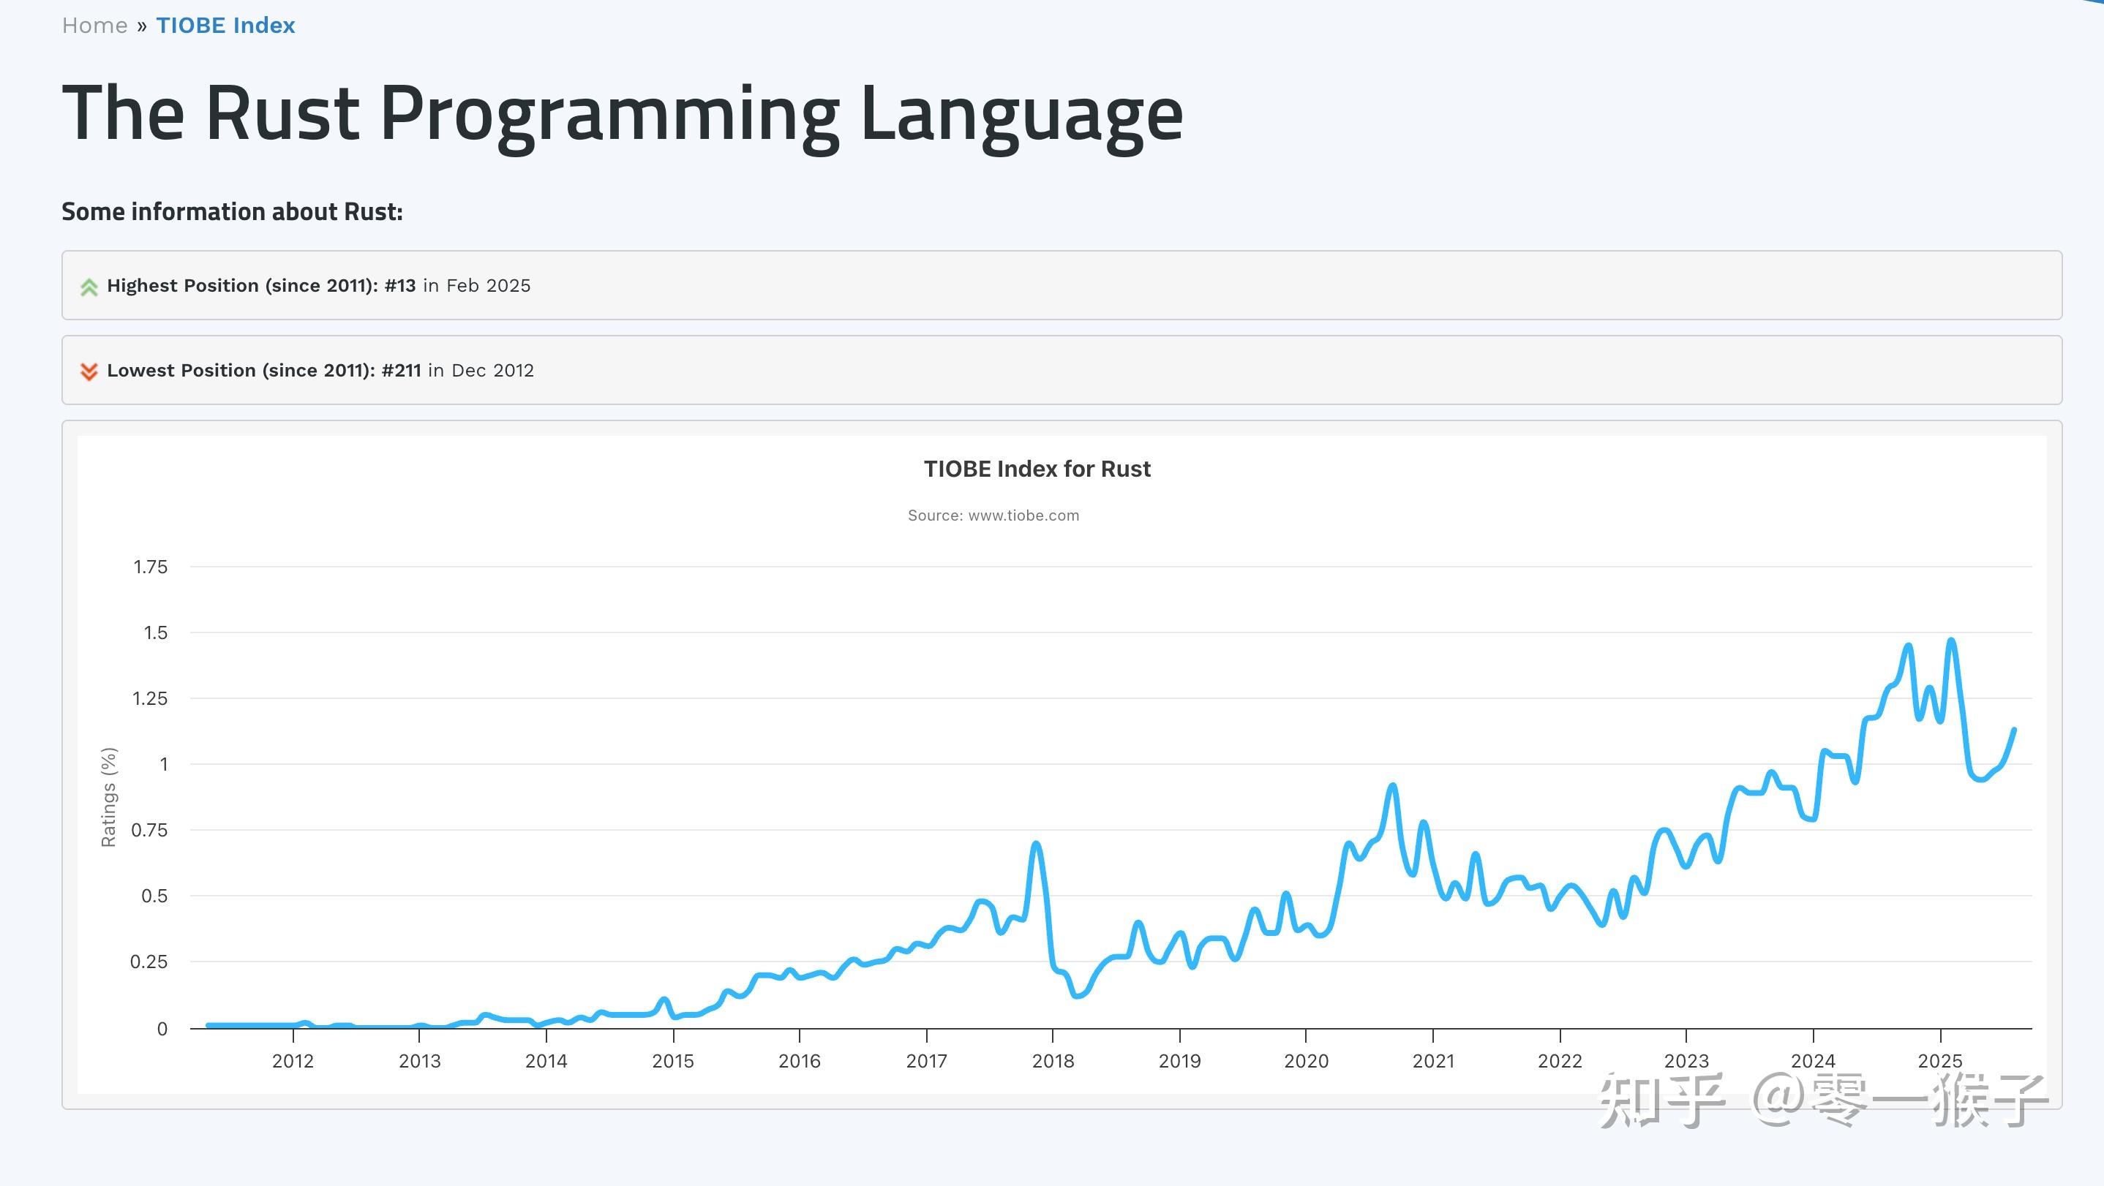Image resolution: width=2104 pixels, height=1186 pixels.
Task: Click the 0.25 y-axis label
Action: pyautogui.click(x=149, y=962)
